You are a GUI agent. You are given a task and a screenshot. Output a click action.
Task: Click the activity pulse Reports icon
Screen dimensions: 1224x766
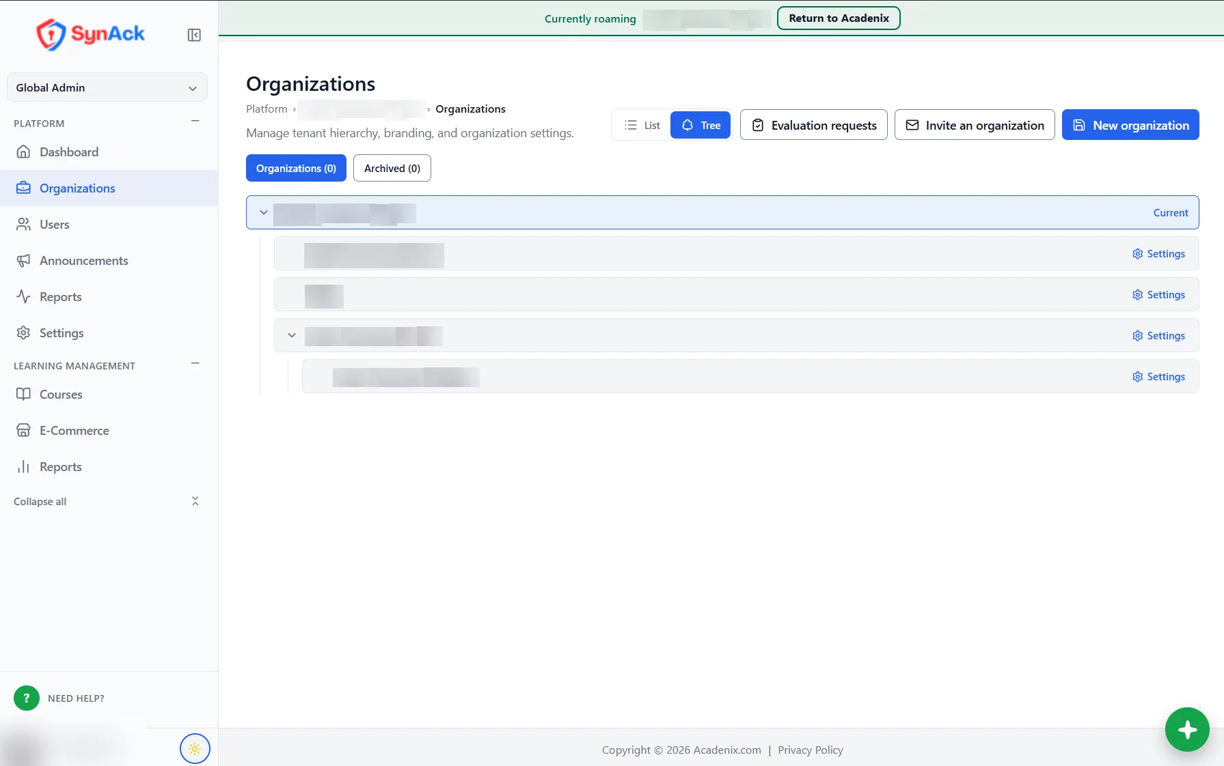pyautogui.click(x=23, y=296)
